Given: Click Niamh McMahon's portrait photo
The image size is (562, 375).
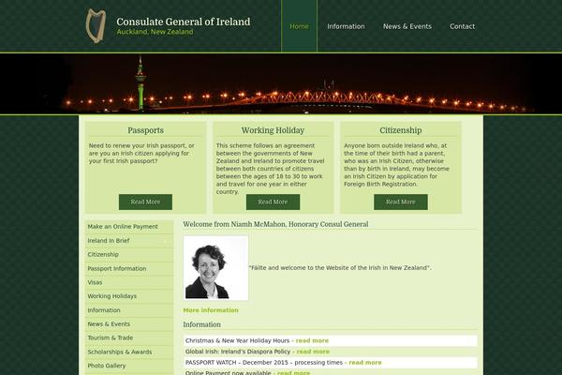Looking at the screenshot, I should pos(215,268).
